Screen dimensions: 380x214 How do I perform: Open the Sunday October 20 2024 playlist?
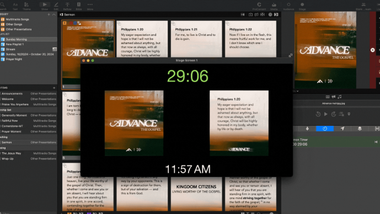click(x=29, y=54)
